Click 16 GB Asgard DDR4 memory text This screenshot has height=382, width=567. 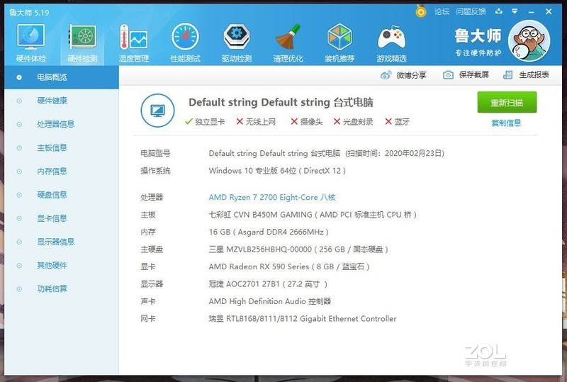[x=269, y=232]
